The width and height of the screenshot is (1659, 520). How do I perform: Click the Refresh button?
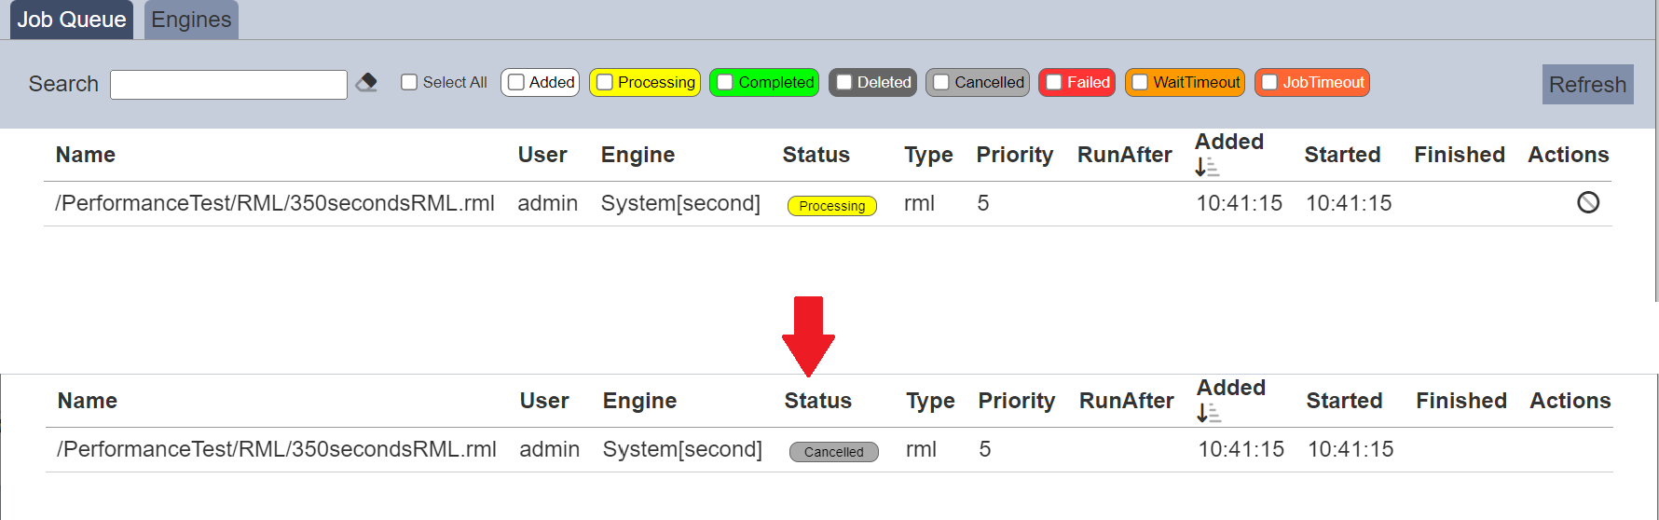pos(1587,84)
